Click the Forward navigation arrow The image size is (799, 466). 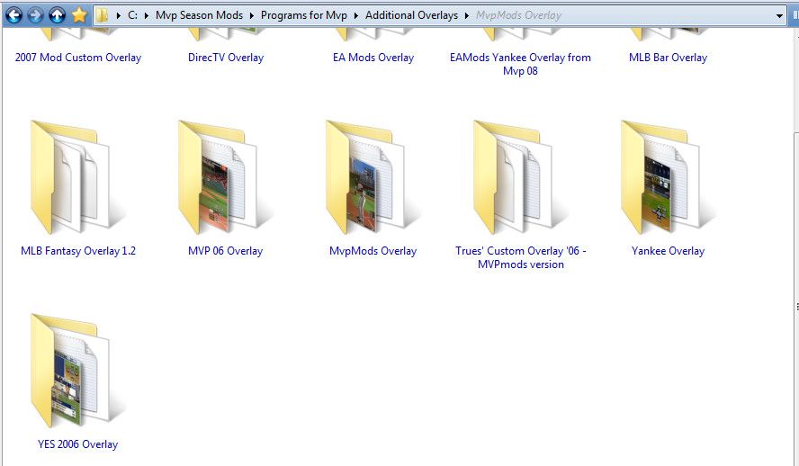tap(35, 15)
